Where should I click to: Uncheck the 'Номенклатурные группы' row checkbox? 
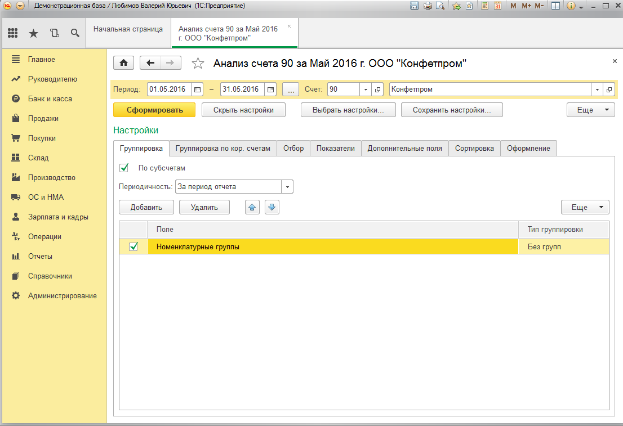(133, 246)
